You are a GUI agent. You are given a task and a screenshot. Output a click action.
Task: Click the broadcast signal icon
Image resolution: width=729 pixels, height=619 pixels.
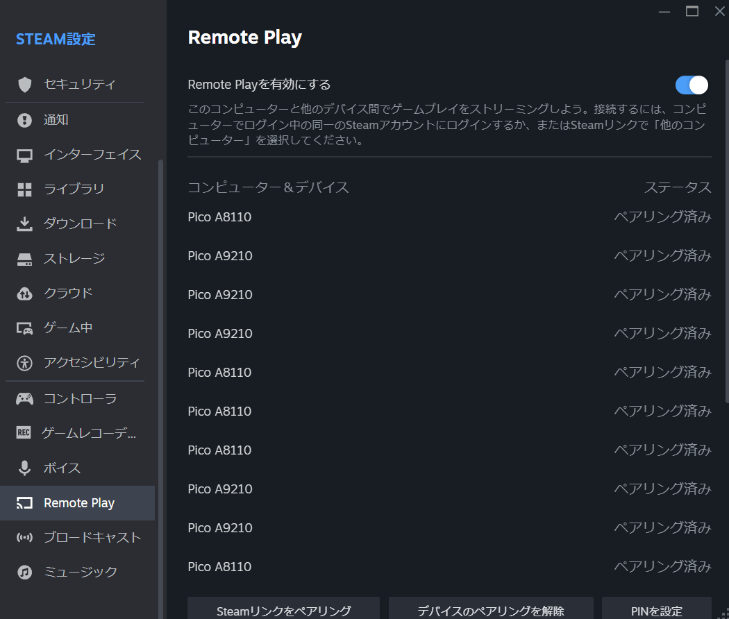click(25, 538)
